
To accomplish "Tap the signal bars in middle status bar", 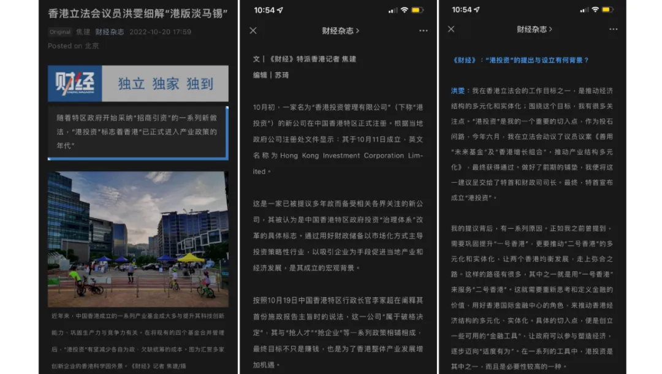I will (x=393, y=10).
